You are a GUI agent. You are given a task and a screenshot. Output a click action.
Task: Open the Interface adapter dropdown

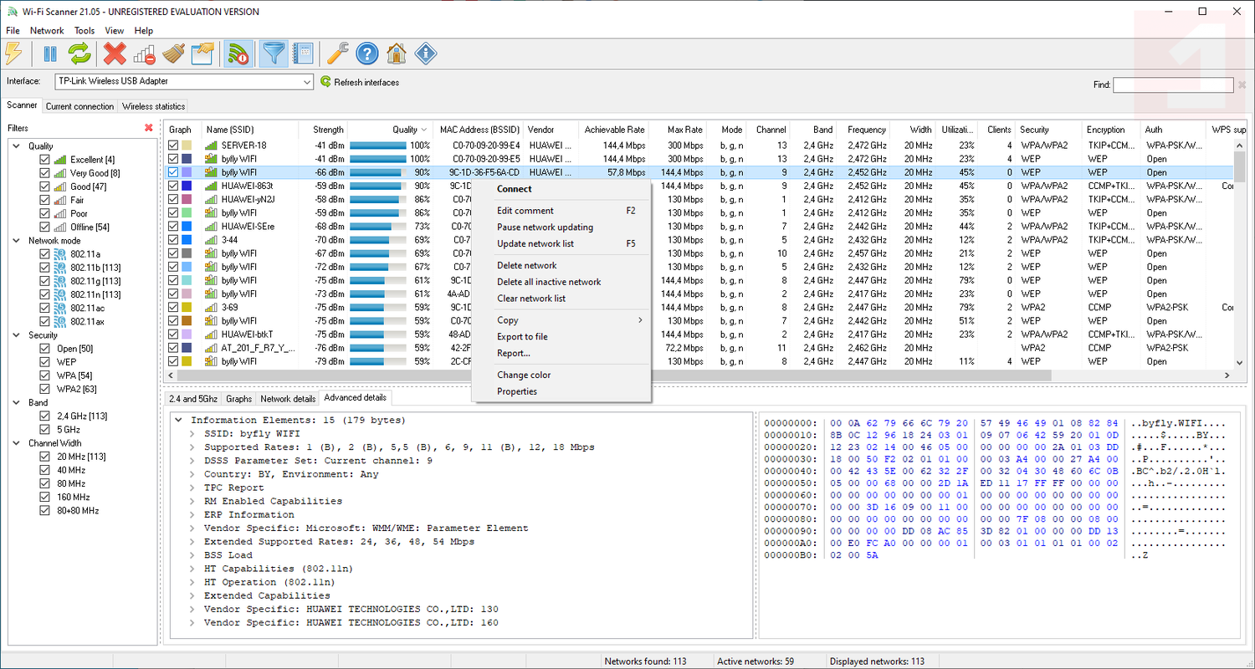(x=307, y=82)
